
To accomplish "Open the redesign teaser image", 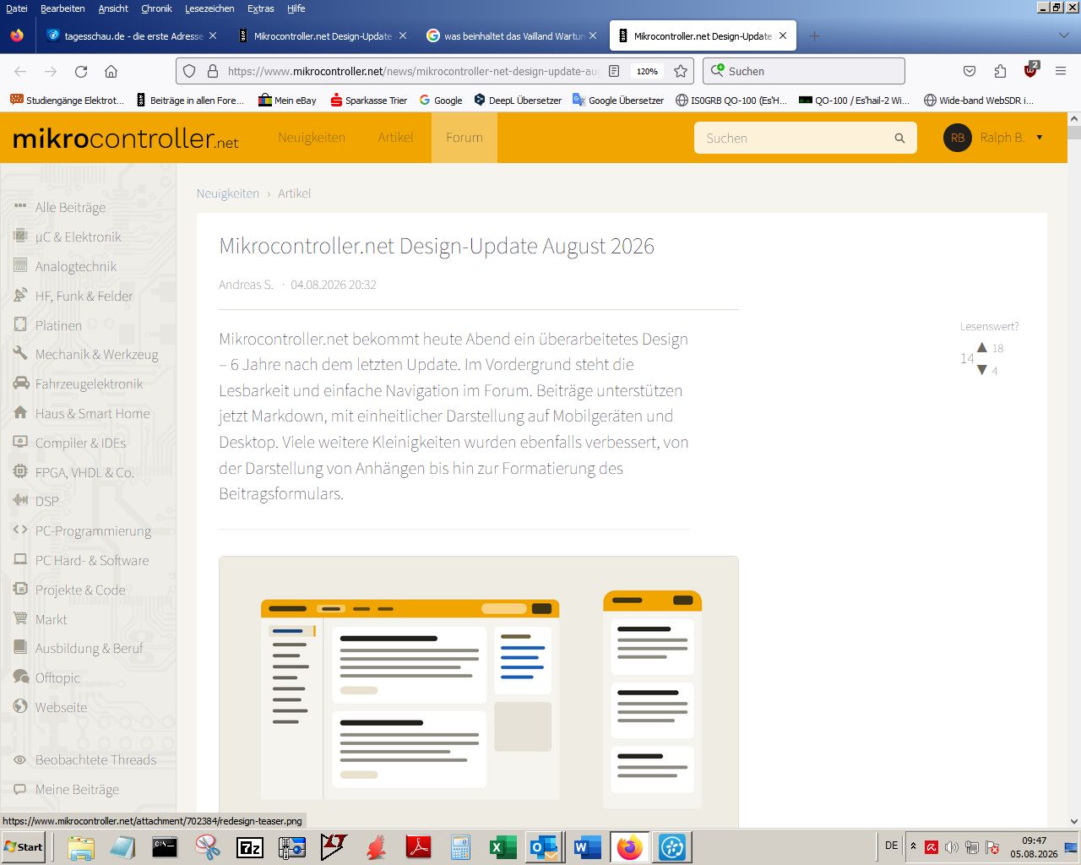I will click(x=479, y=692).
